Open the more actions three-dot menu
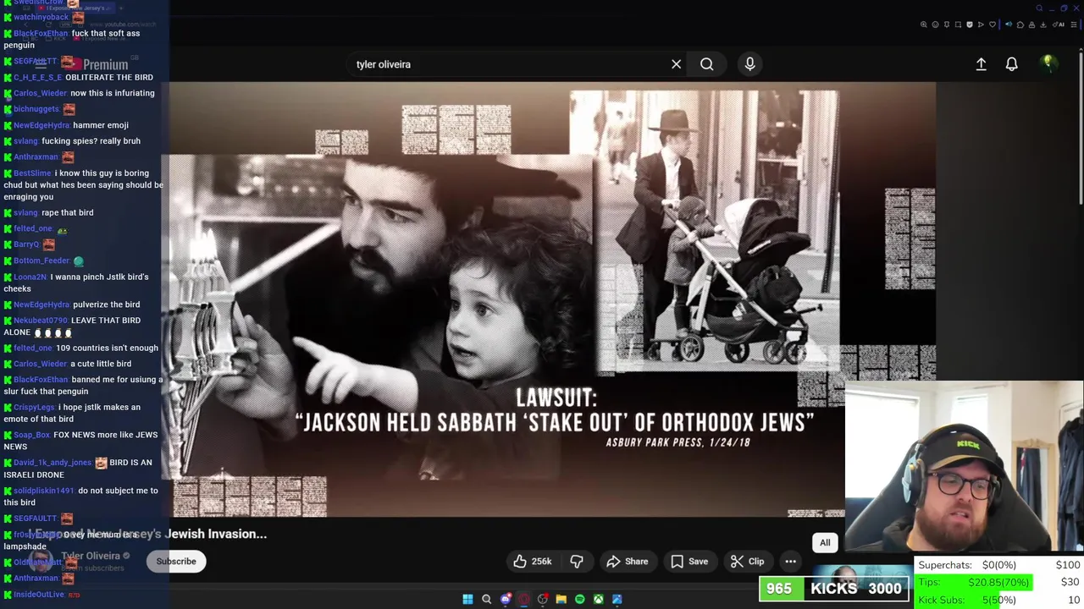The height and width of the screenshot is (609, 1084). tap(790, 561)
